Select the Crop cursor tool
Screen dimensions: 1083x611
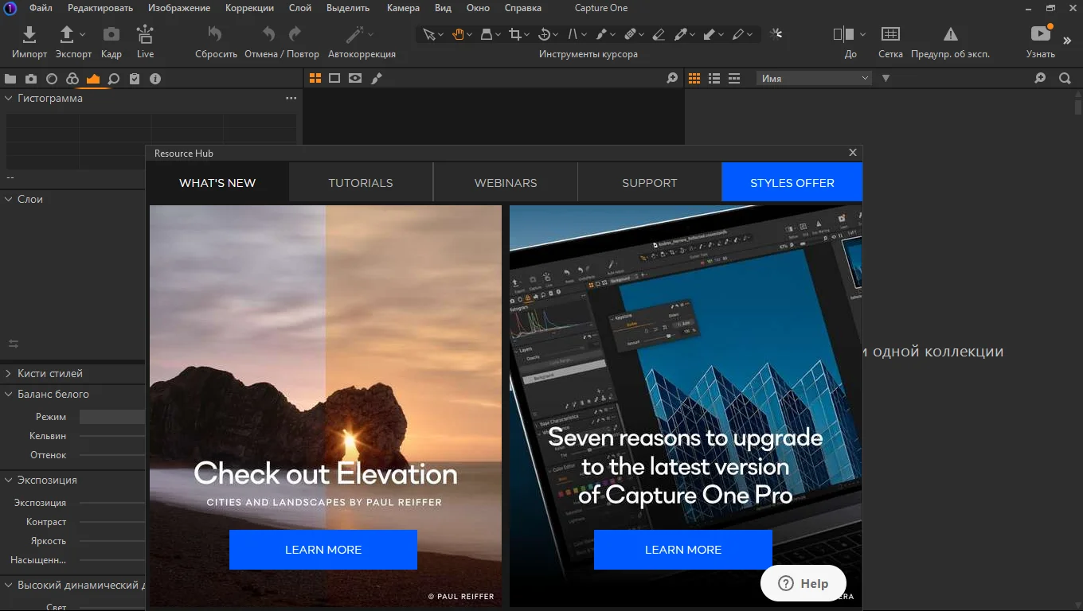coord(515,34)
